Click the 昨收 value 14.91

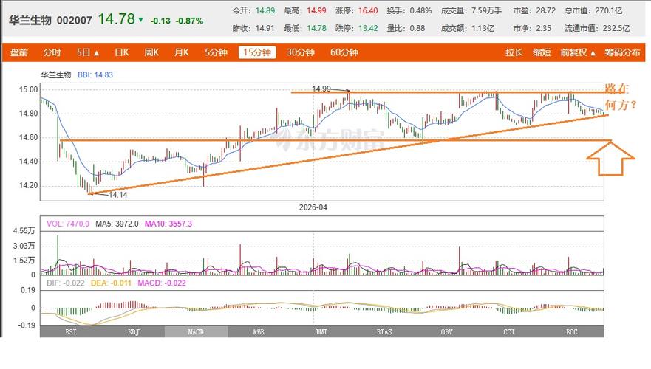click(x=265, y=28)
